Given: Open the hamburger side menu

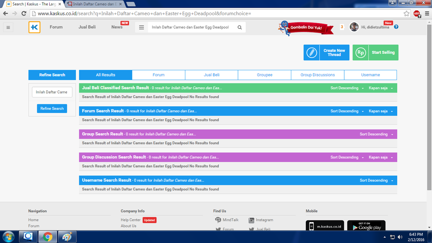Looking at the screenshot, I should point(8,27).
